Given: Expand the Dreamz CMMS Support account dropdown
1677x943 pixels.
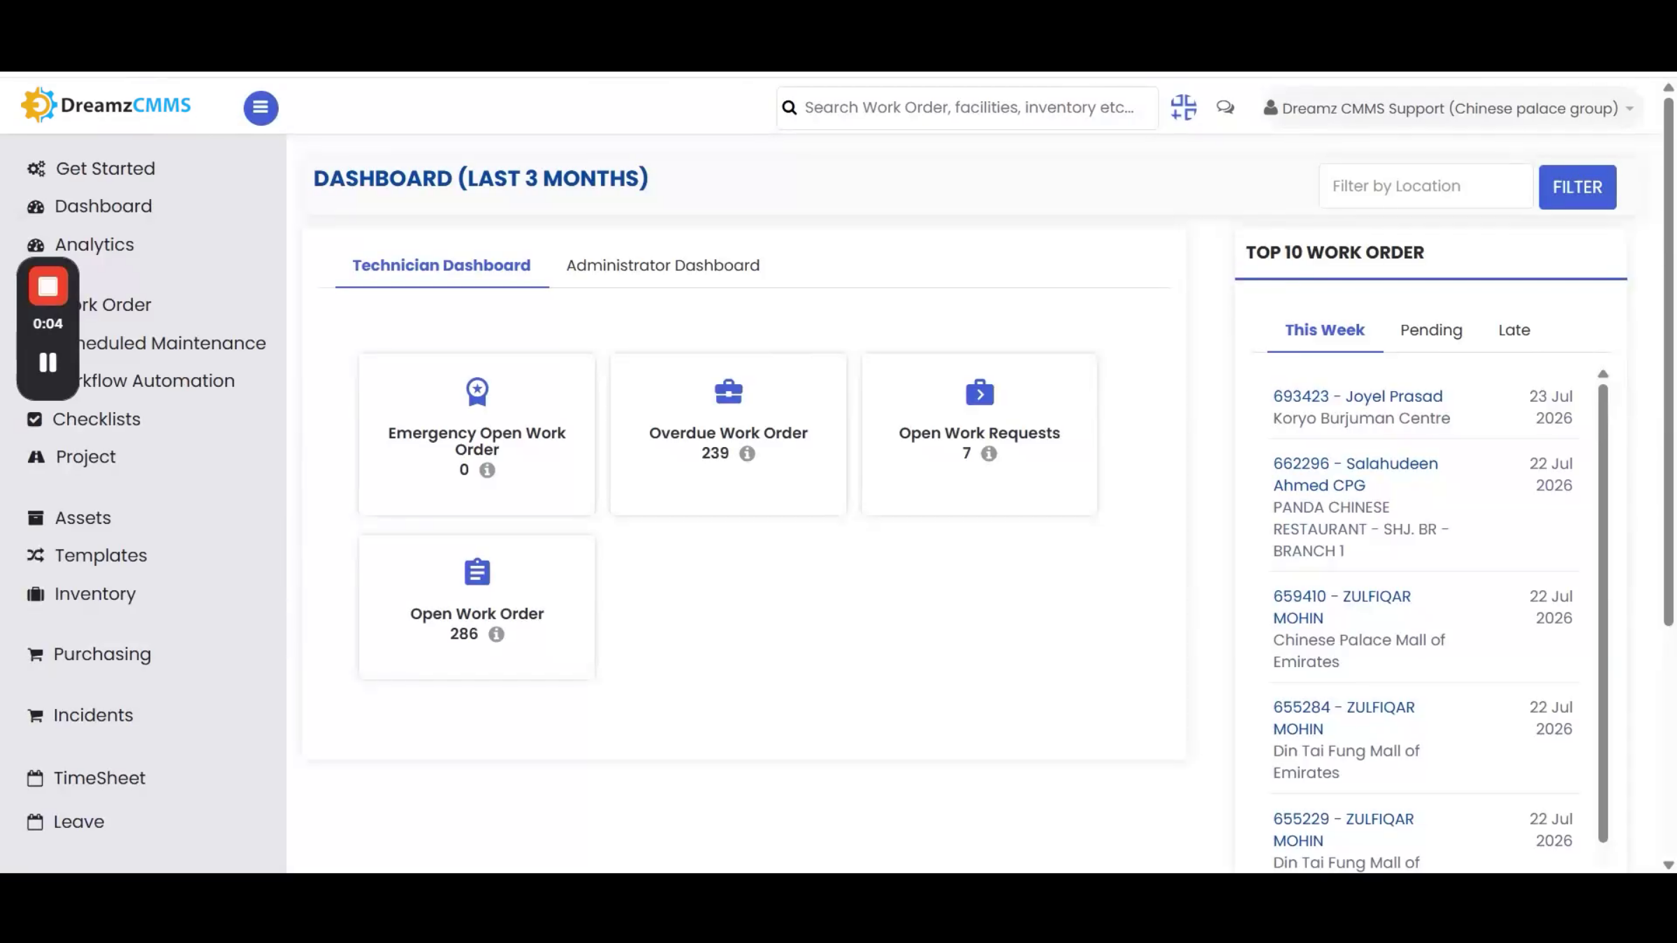Looking at the screenshot, I should pyautogui.click(x=1449, y=108).
